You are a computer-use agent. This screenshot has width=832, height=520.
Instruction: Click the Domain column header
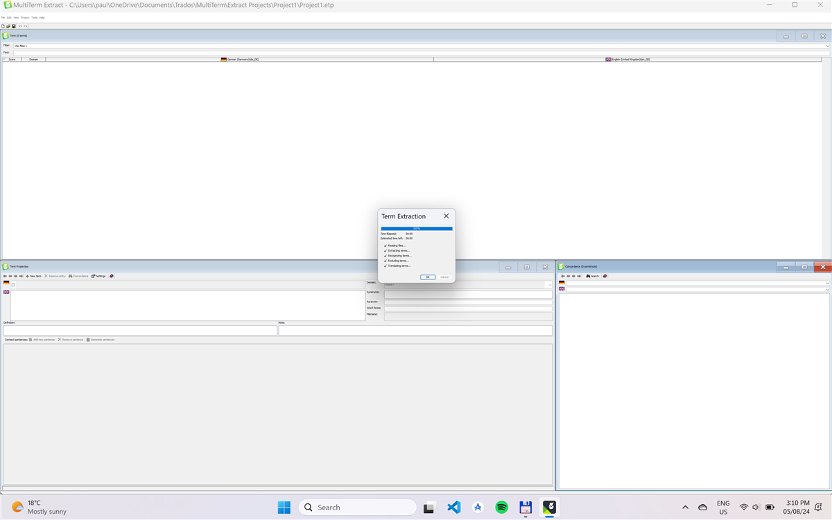[33, 60]
